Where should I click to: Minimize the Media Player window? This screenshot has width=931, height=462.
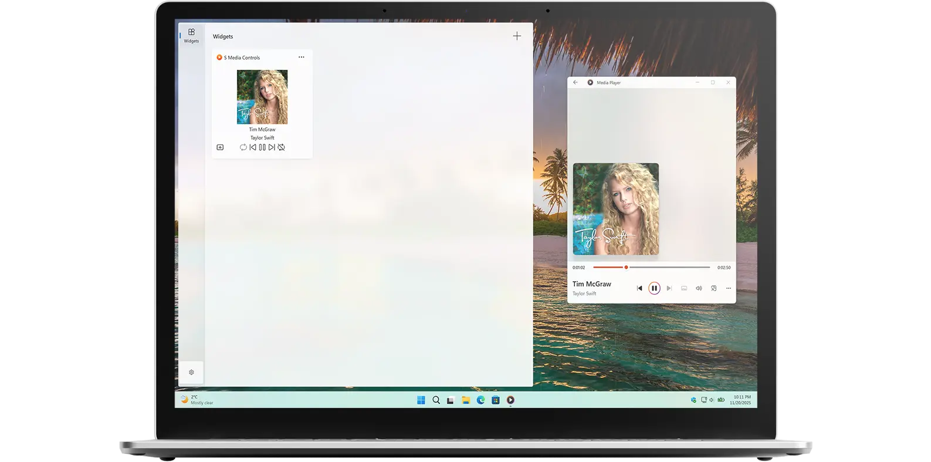(x=698, y=83)
